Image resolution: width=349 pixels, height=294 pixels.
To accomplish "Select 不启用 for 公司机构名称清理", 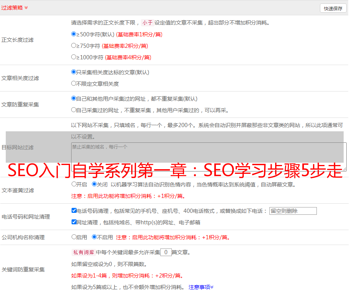I will click(95, 237).
